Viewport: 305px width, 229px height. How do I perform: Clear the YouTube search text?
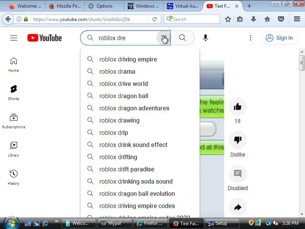point(164,38)
